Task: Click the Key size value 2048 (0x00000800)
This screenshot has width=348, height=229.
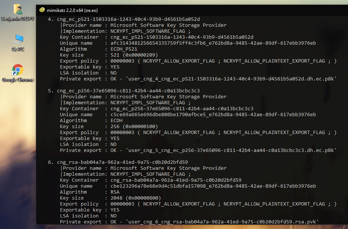Action: click(135, 198)
